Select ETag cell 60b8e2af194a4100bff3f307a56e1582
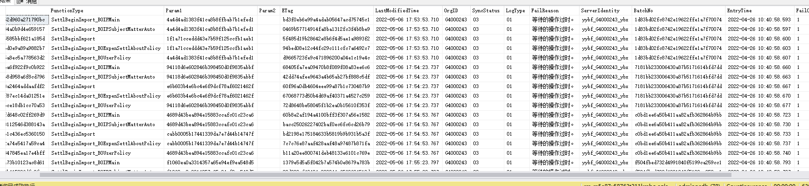 (x=327, y=115)
